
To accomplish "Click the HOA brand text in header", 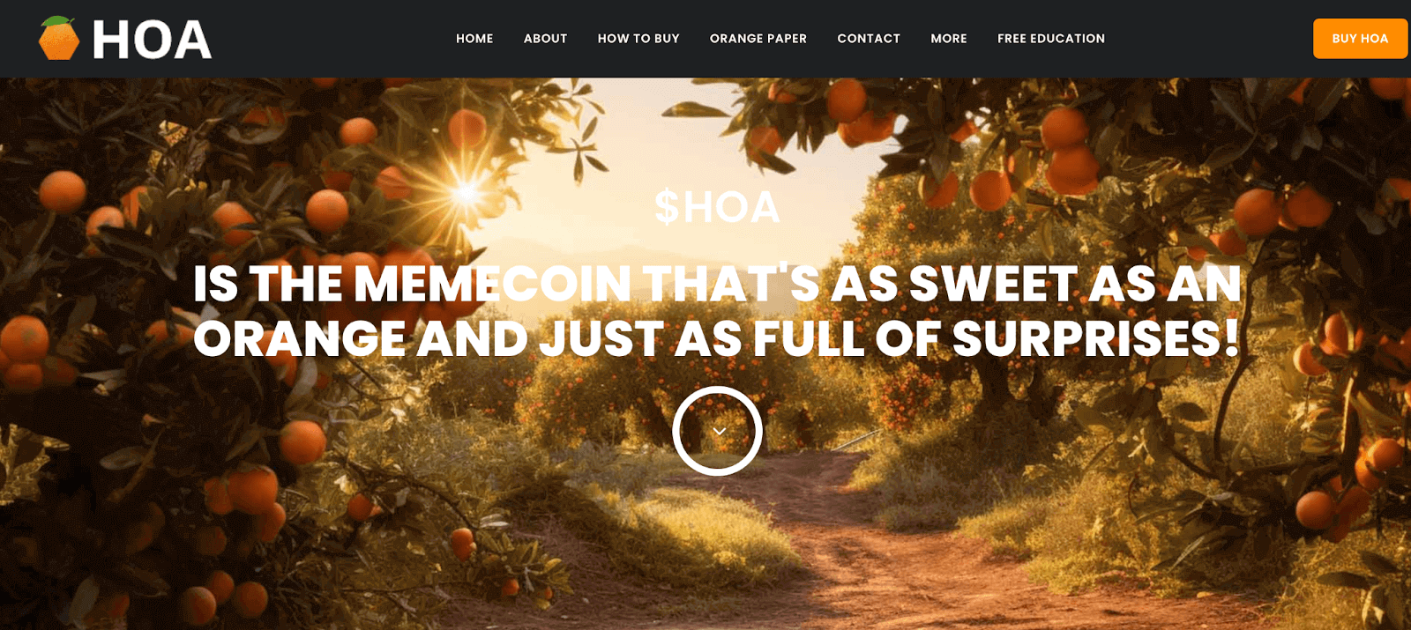I will click(152, 40).
